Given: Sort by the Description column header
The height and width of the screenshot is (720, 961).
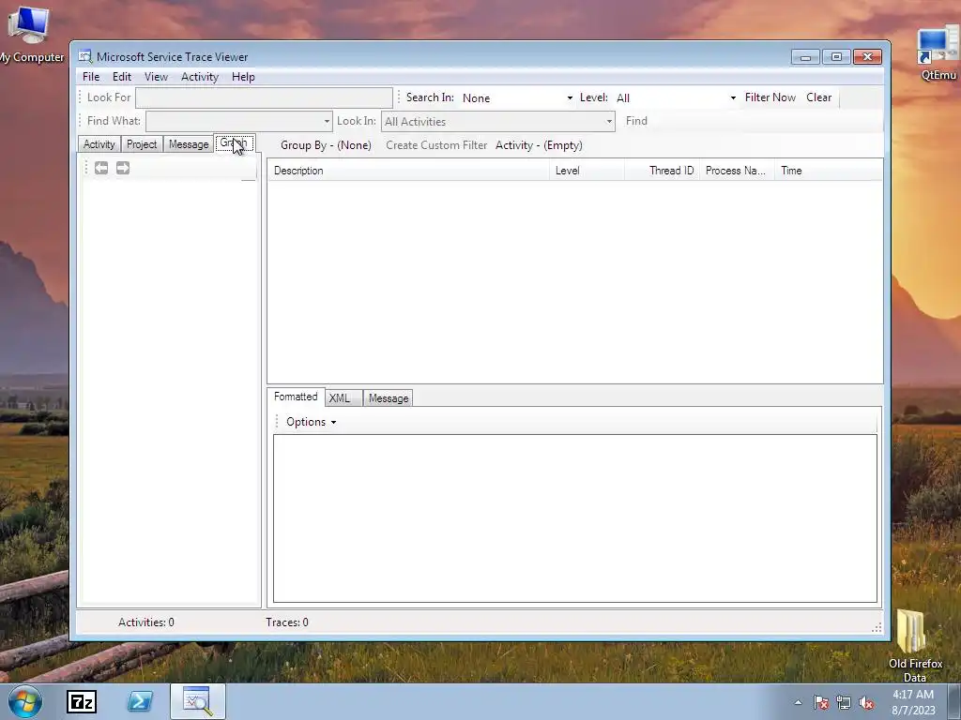Looking at the screenshot, I should coord(408,171).
